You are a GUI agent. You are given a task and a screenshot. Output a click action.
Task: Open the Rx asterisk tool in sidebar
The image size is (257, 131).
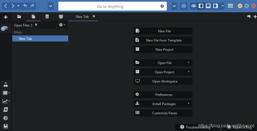[6, 110]
